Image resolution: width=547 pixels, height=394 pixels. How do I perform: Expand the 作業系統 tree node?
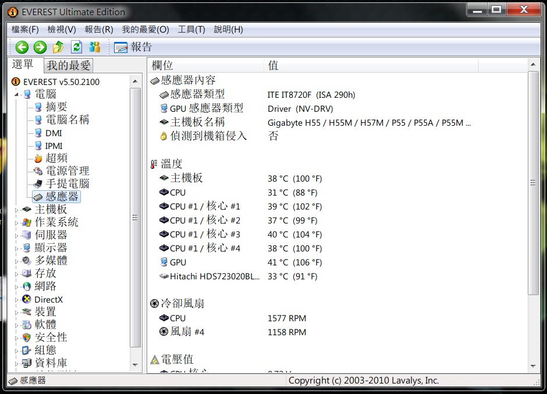pos(16,223)
